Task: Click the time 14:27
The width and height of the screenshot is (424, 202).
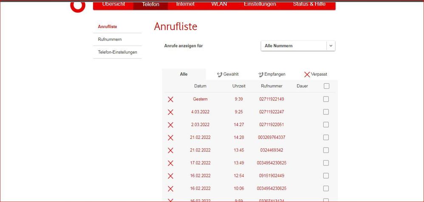Action: (x=239, y=125)
